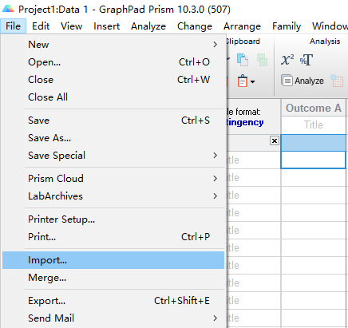Open the Analyze menu in the menu bar

coord(148,26)
